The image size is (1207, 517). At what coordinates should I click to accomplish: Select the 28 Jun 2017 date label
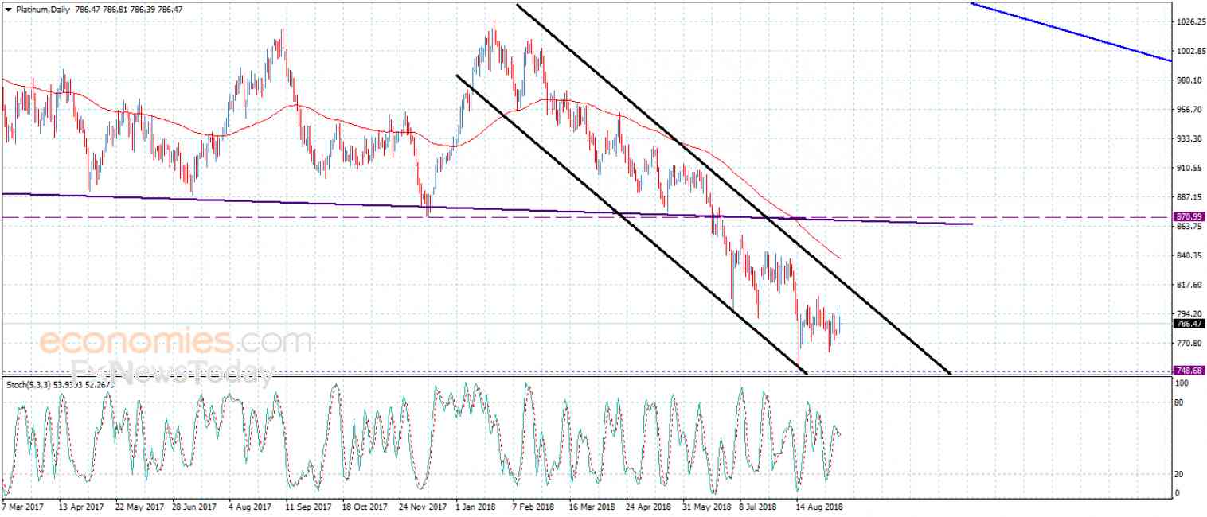[x=195, y=506]
